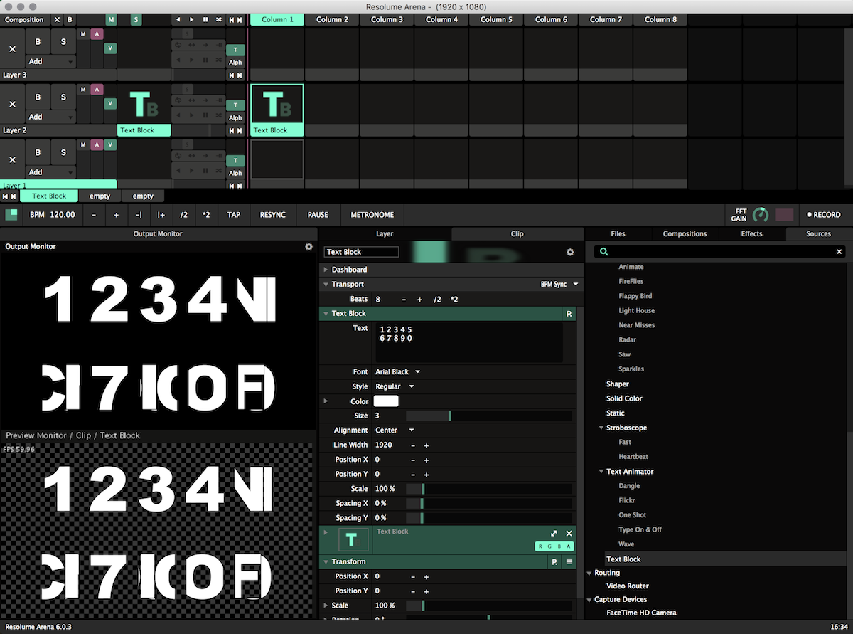Image resolution: width=853 pixels, height=634 pixels.
Task: Clear the Sources search field
Action: 839,252
